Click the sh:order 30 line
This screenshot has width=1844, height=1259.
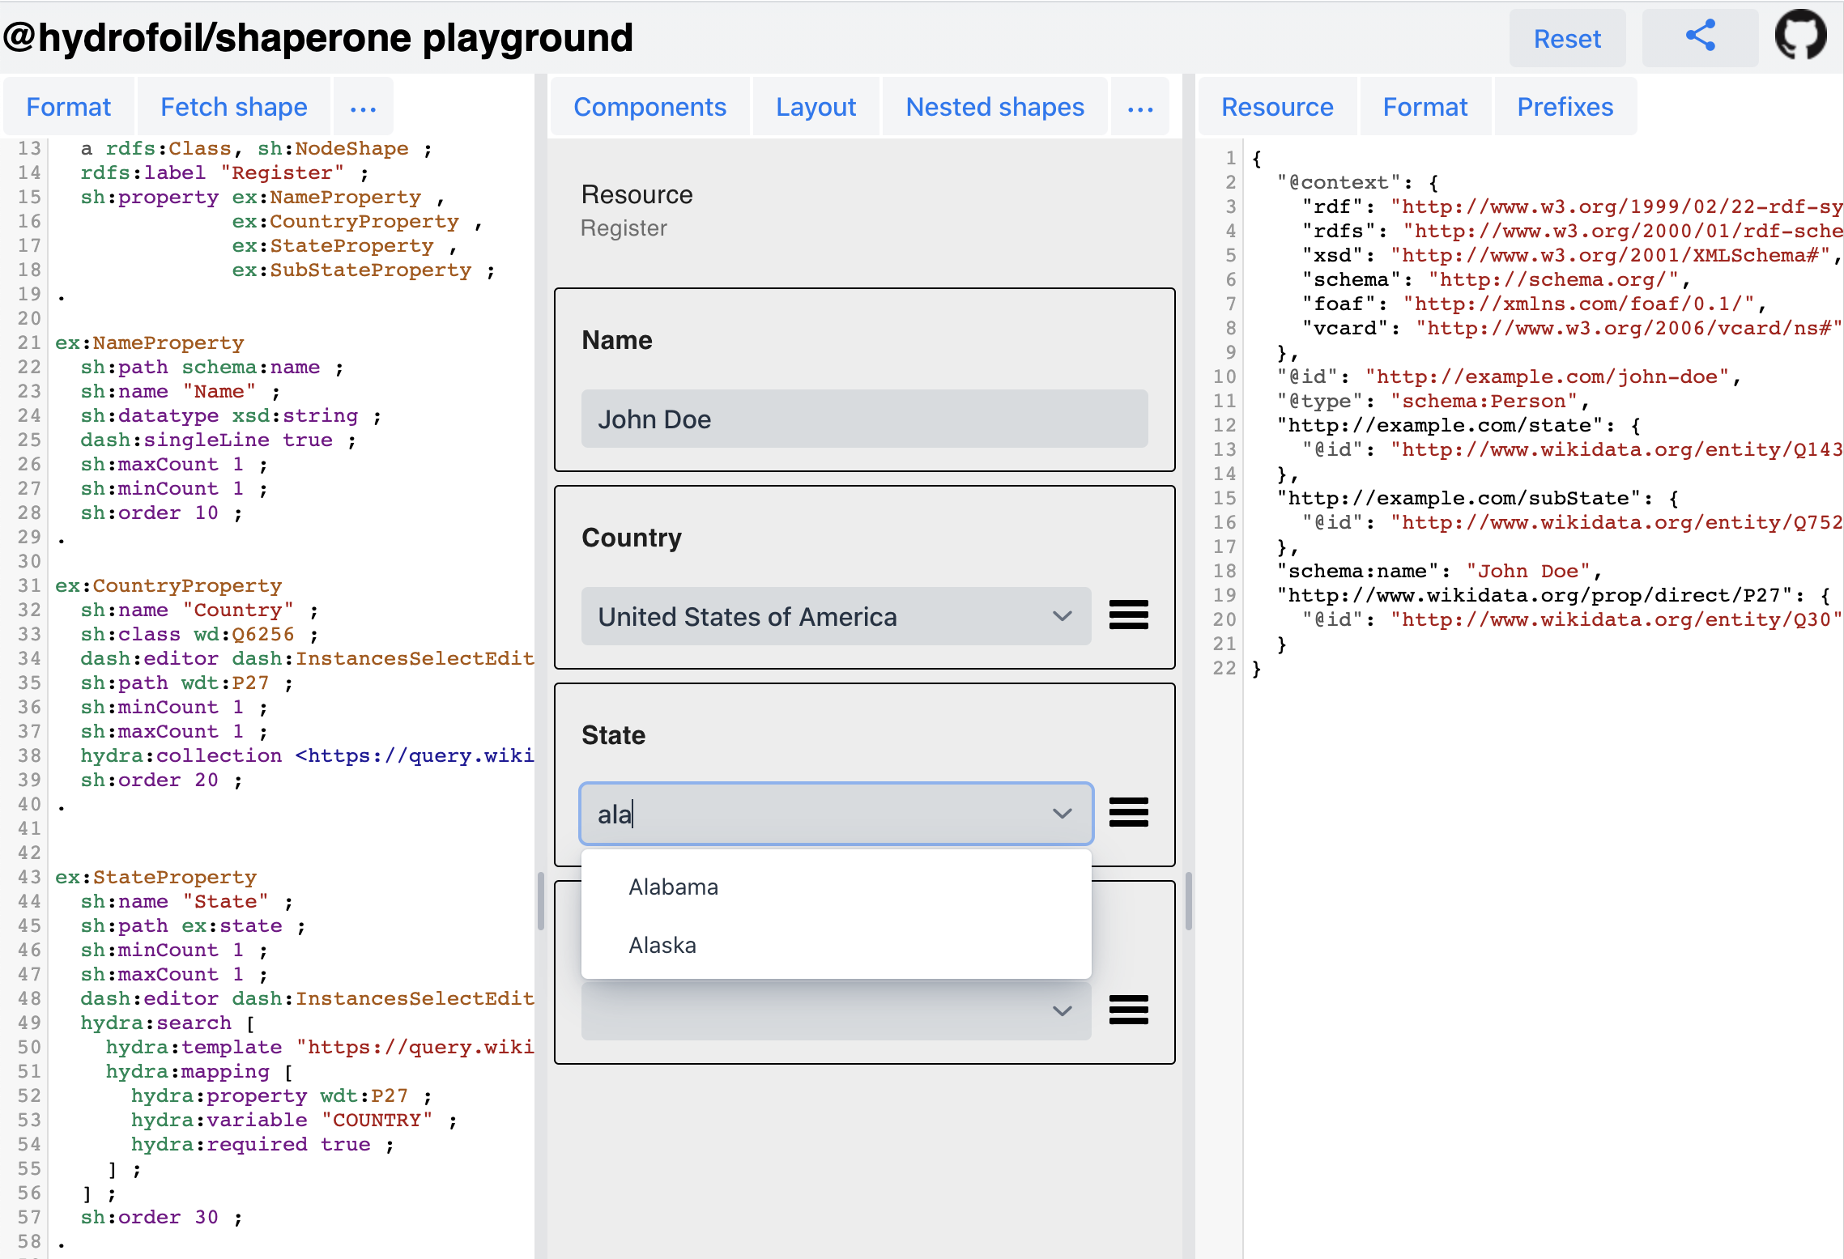coord(161,1217)
